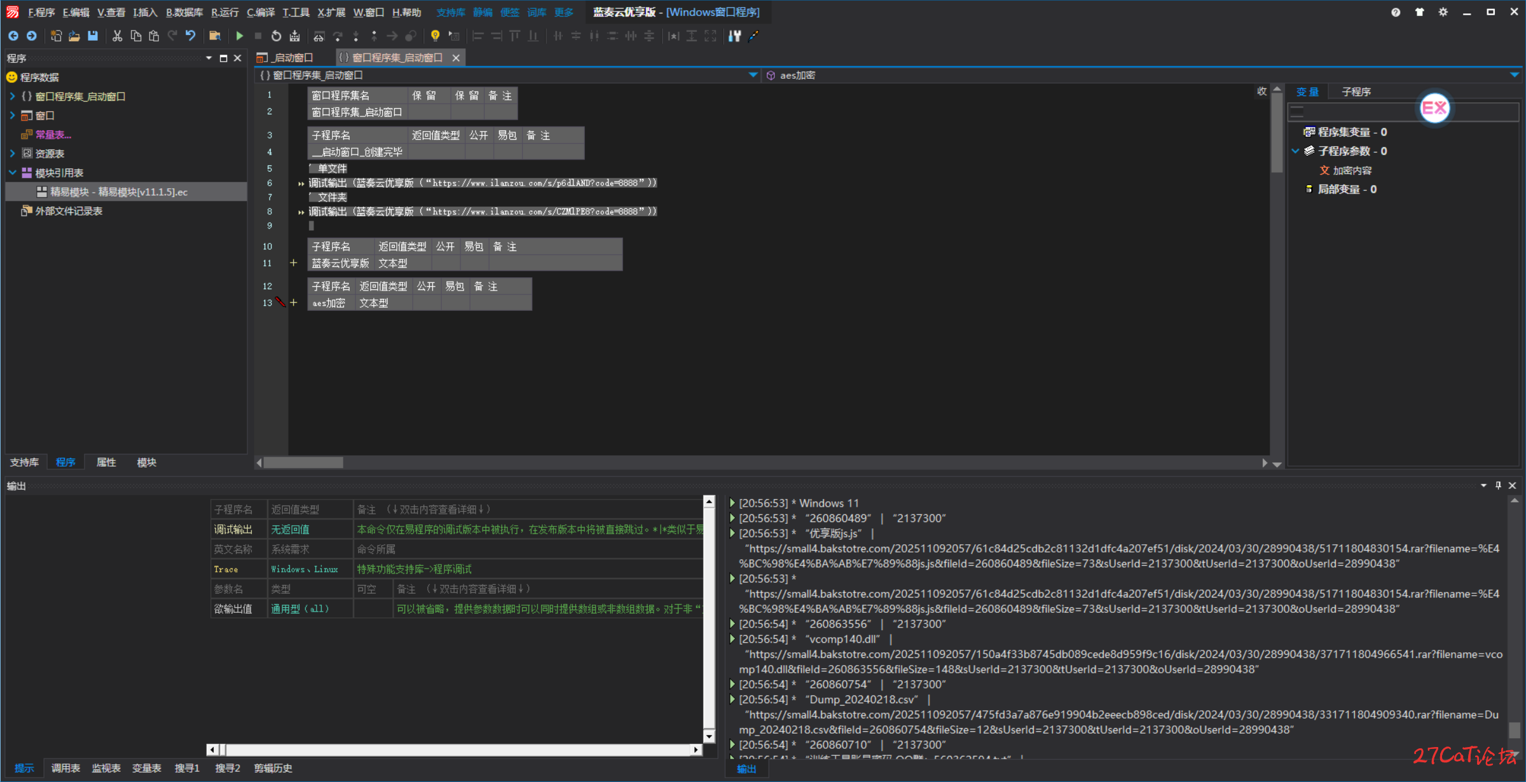Screen dimensions: 1526x782
Task: Toggle the 收 collapse button in editor
Action: point(1261,92)
